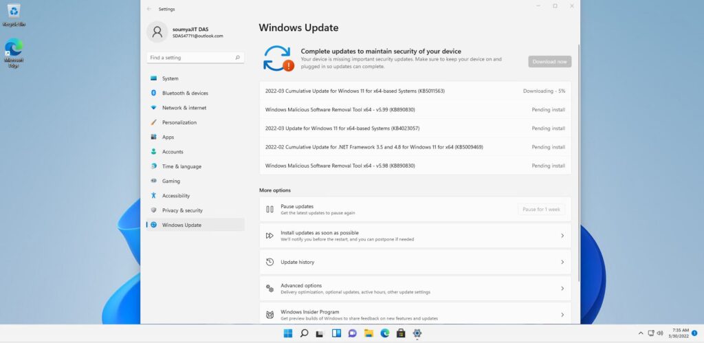Click the Advanced options gears icon
The image size is (704, 343).
(269, 288)
